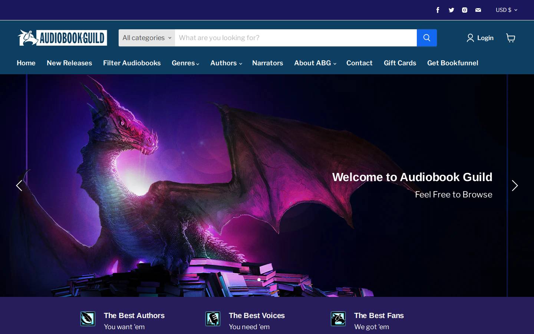Image resolution: width=534 pixels, height=334 pixels.
Task: Click the email envelope icon
Action: coord(478,10)
